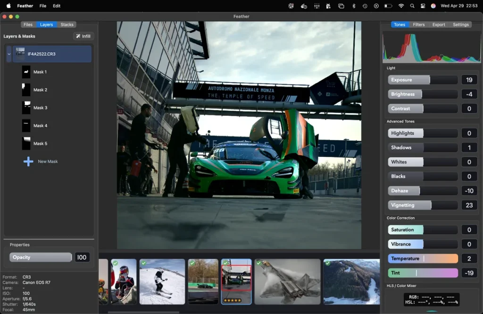
Task: Click the Vibrance slider
Action: [x=423, y=244]
